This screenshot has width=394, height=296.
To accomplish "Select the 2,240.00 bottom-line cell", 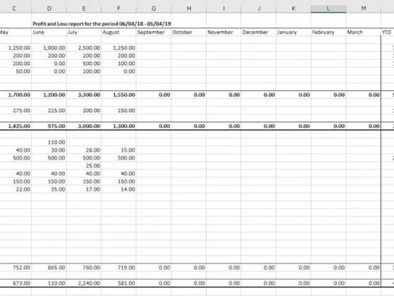I will pyautogui.click(x=84, y=283).
